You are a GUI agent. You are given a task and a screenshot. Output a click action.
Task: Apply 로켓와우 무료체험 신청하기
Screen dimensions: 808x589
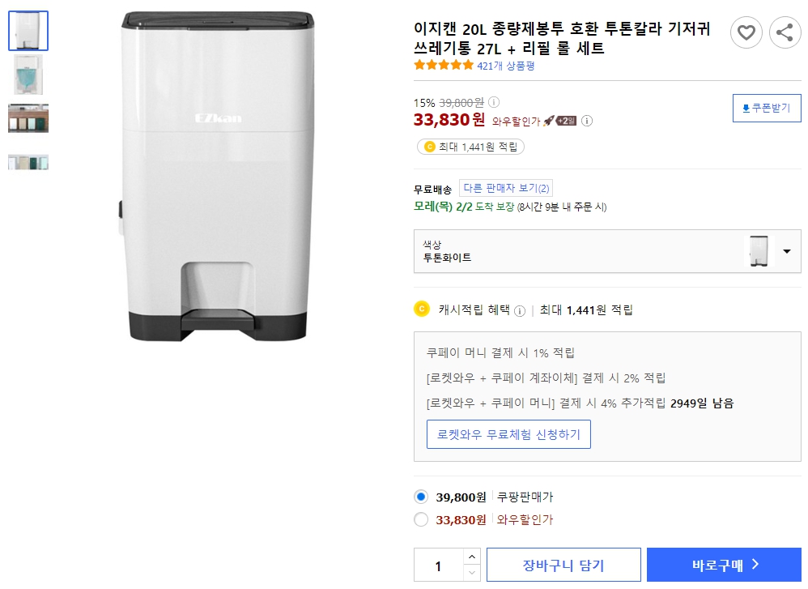point(508,434)
